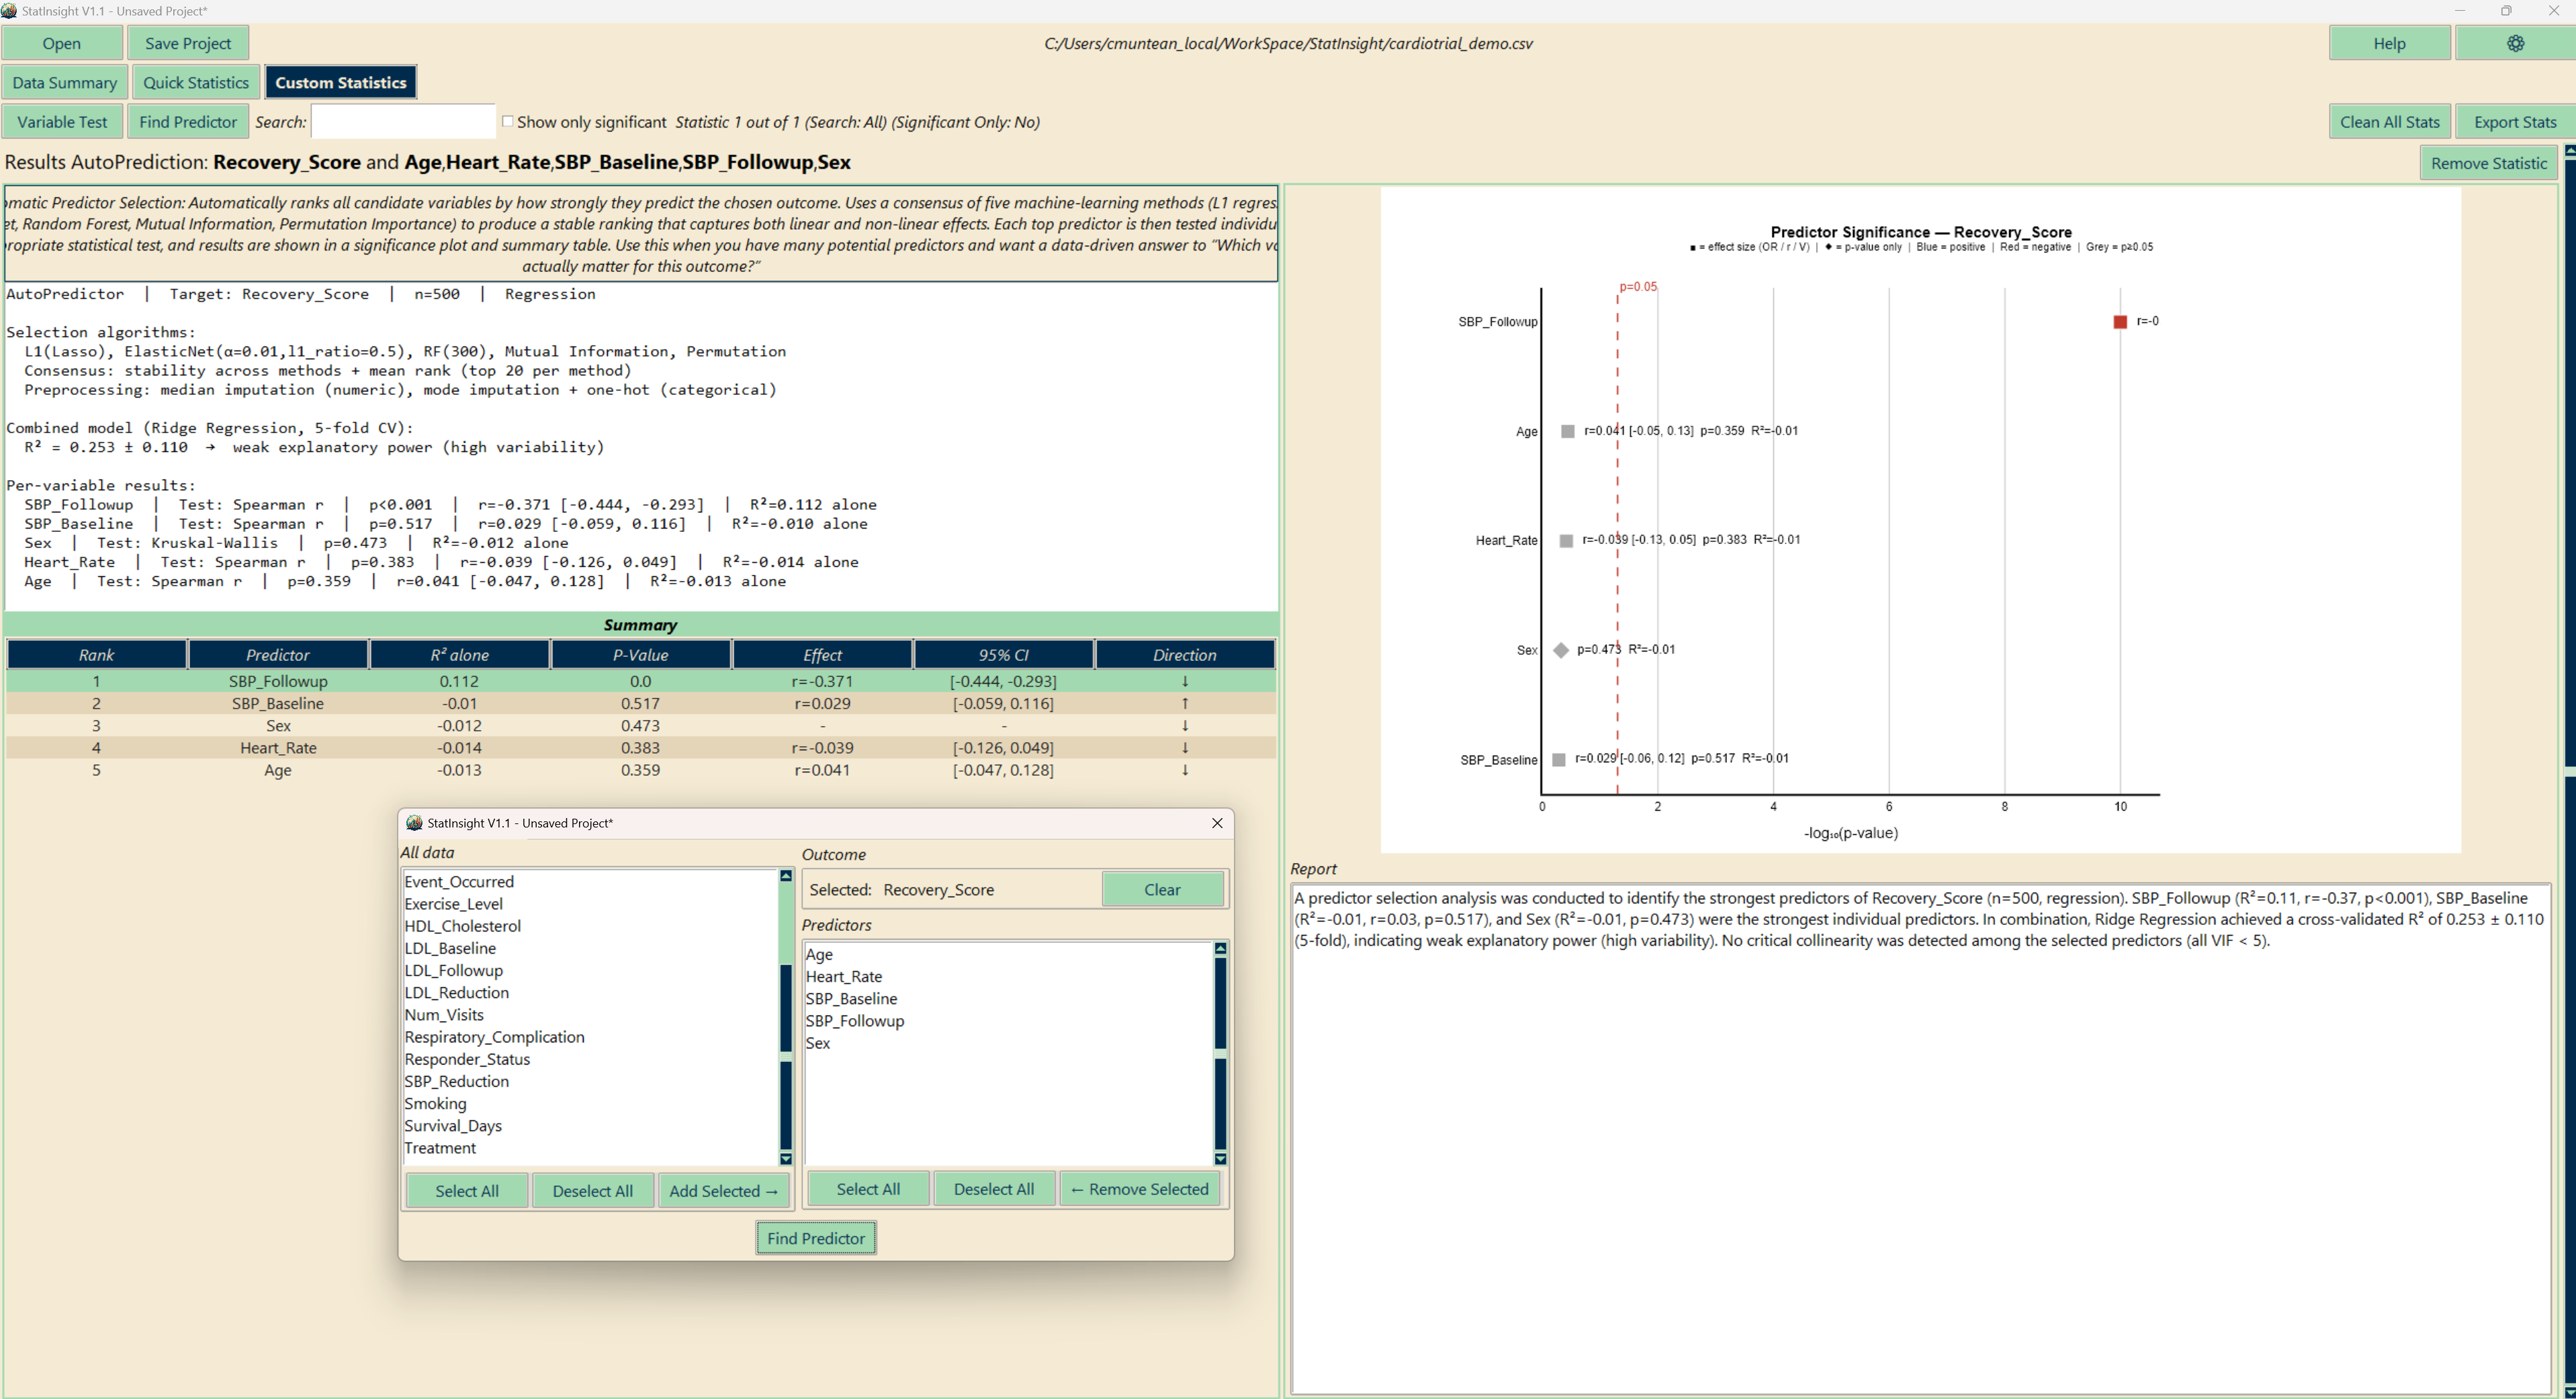Click Deselect All under Predictors list
Screen dimensions: 2576x1399
tap(994, 1188)
